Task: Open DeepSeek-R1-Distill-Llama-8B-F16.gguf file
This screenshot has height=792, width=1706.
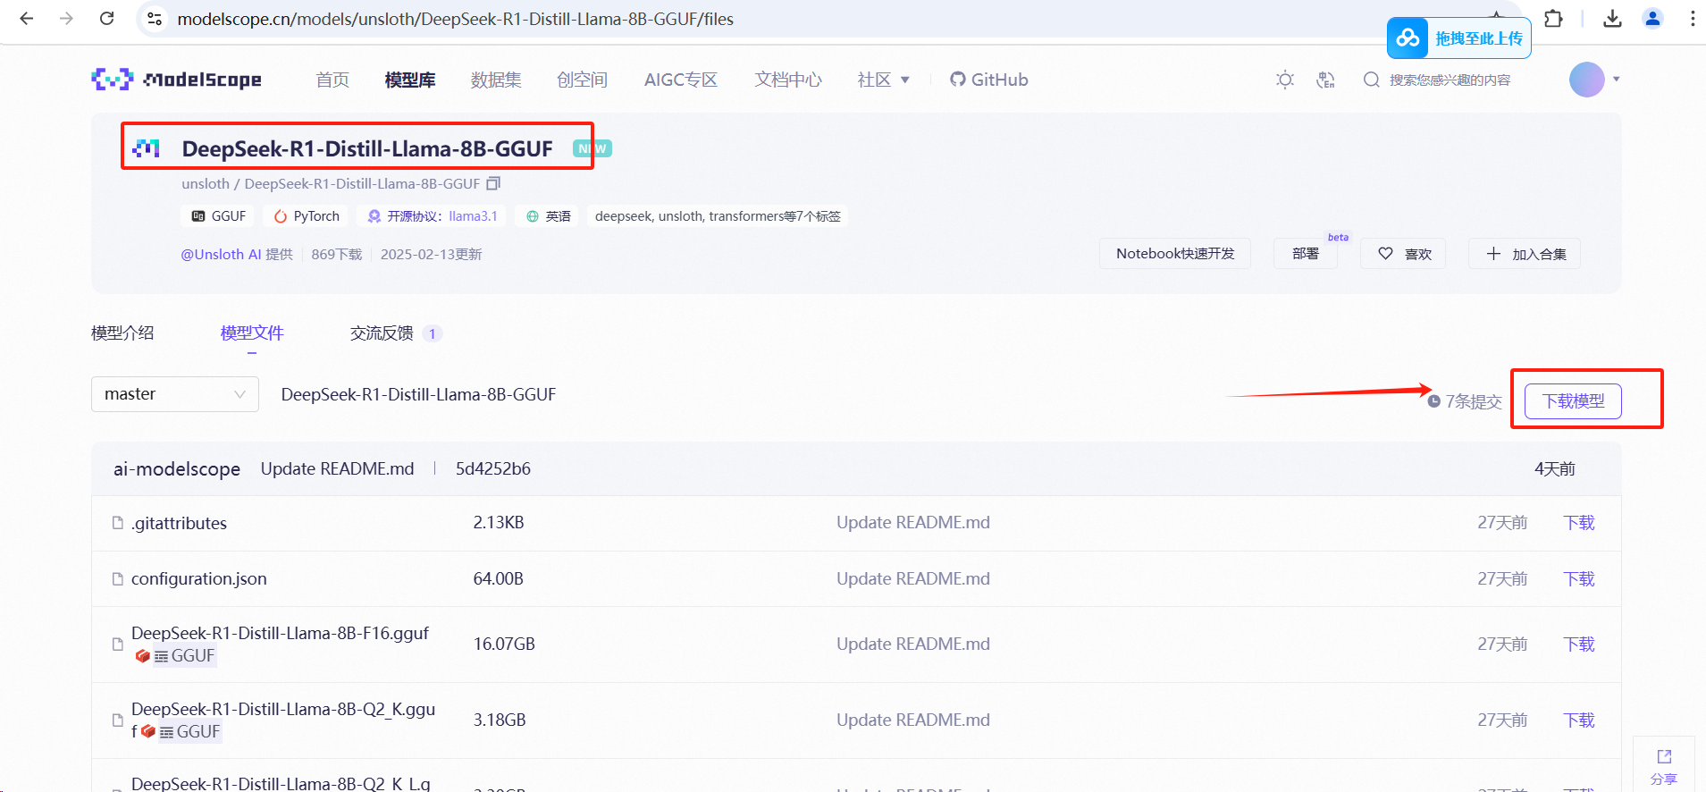Action: click(280, 633)
